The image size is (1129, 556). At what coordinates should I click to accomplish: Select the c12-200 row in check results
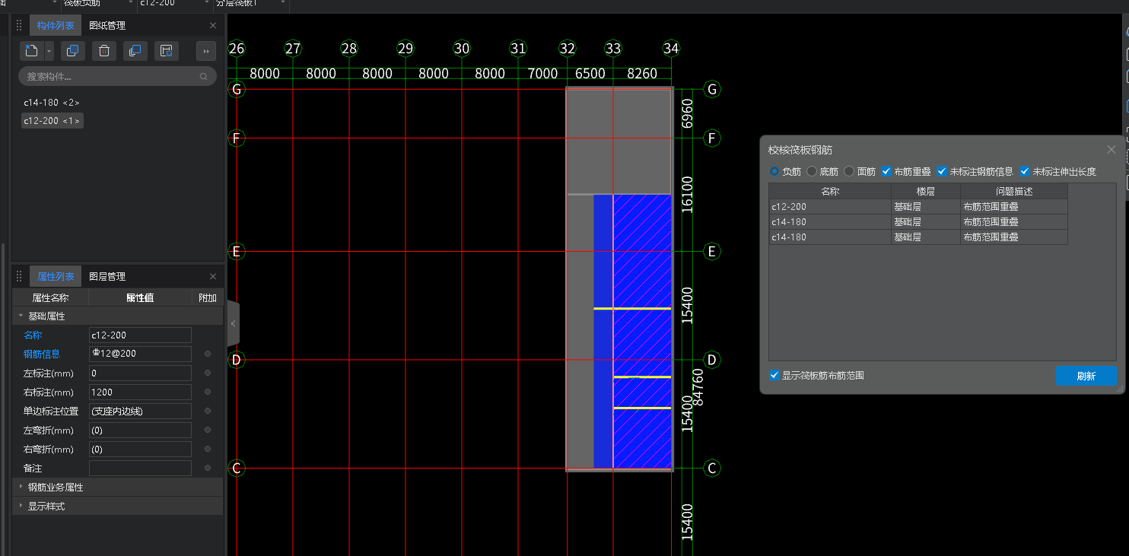click(918, 206)
